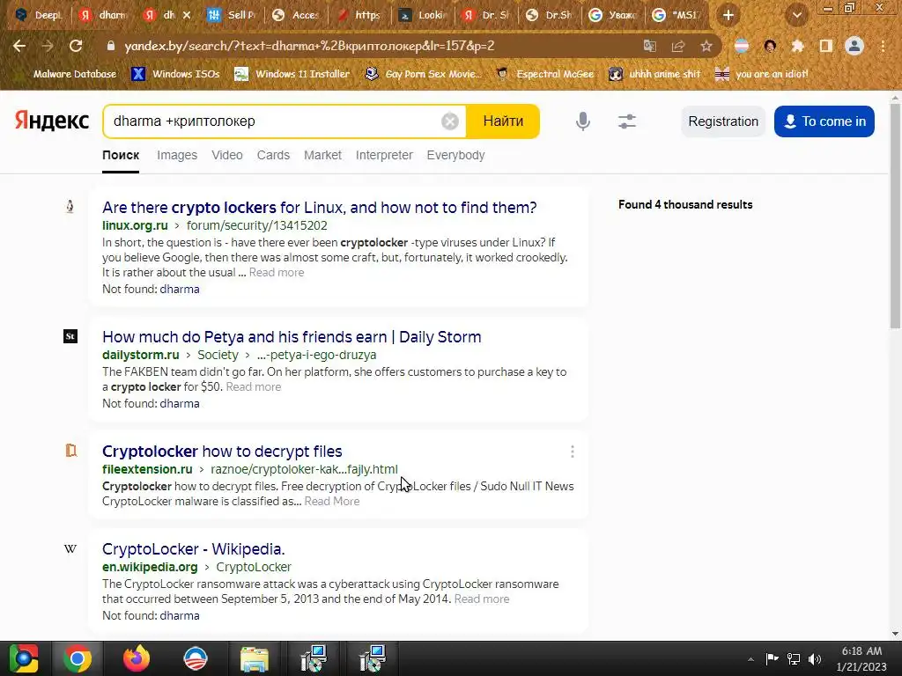Open Chrome's three-dot main menu
Image resolution: width=902 pixels, height=676 pixels.
coord(883,46)
